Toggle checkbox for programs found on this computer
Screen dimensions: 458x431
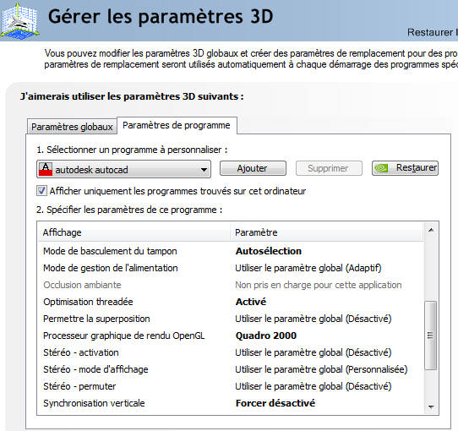(x=41, y=191)
